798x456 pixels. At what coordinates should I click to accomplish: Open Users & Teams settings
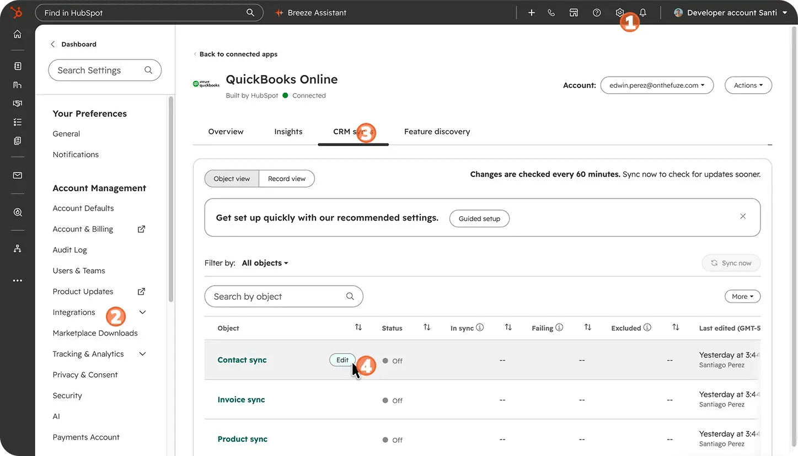coord(79,271)
